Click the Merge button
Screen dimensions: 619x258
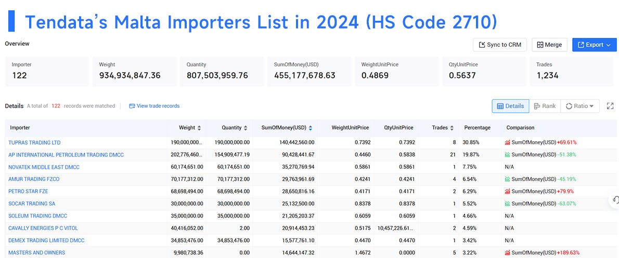(549, 45)
